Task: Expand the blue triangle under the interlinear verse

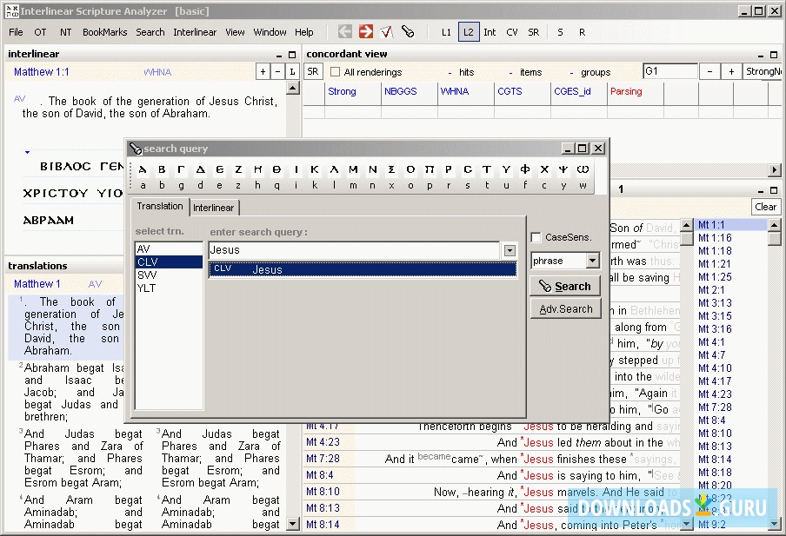Action: coord(27,153)
